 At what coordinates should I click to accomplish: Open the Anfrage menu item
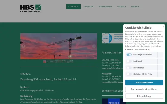pos(135,7)
